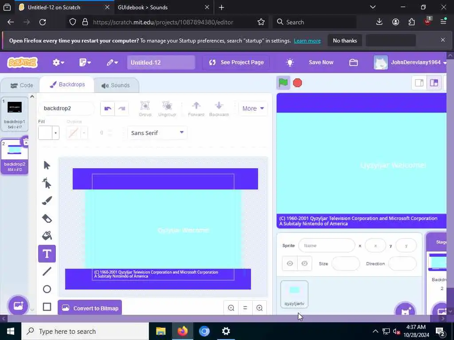The image size is (454, 340).
Task: Select the Eraser tool
Action: pyautogui.click(x=47, y=218)
